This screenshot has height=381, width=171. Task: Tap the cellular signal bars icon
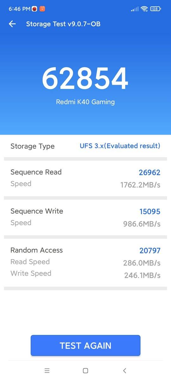tap(135, 9)
